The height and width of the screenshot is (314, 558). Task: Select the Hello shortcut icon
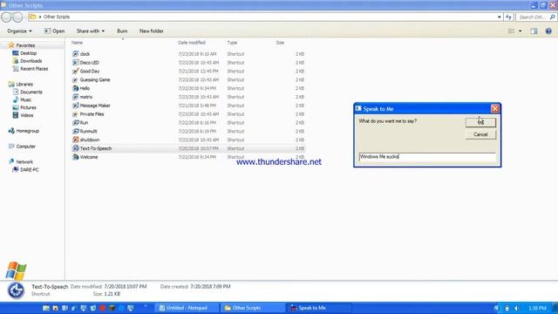pyautogui.click(x=76, y=88)
